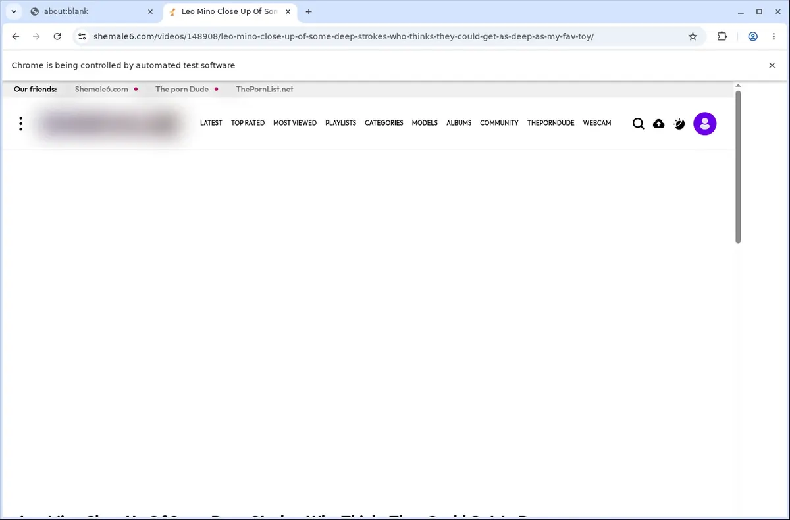Minimize the Chrome window
The width and height of the screenshot is (790, 520).
coord(741,11)
